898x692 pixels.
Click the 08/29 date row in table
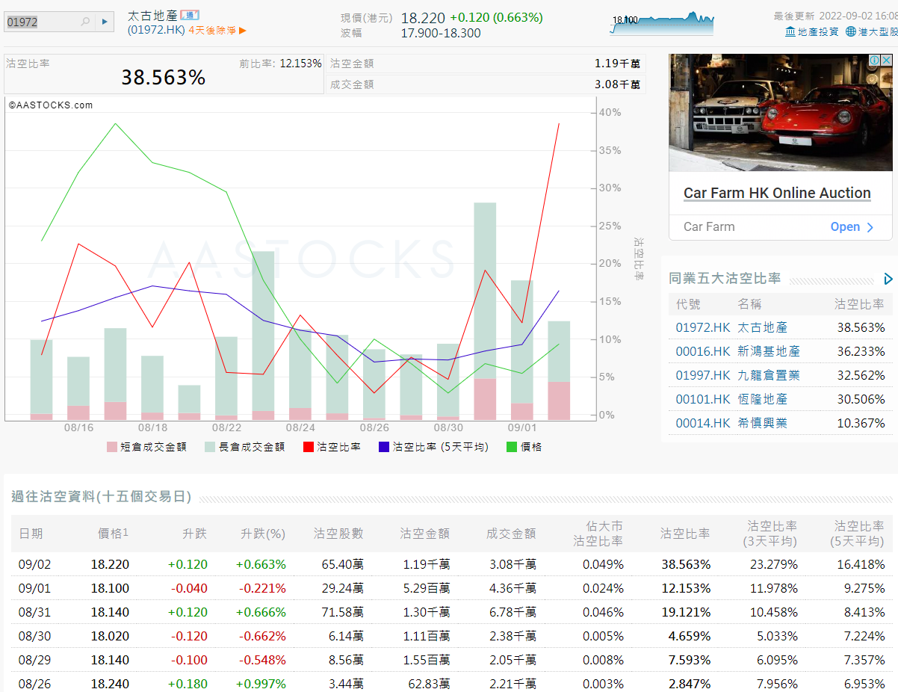pos(451,660)
